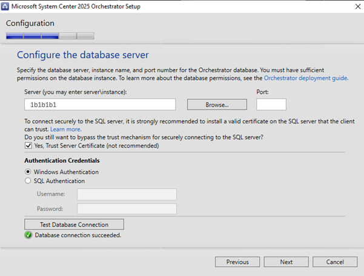Click Next to continue setup

coord(286,262)
